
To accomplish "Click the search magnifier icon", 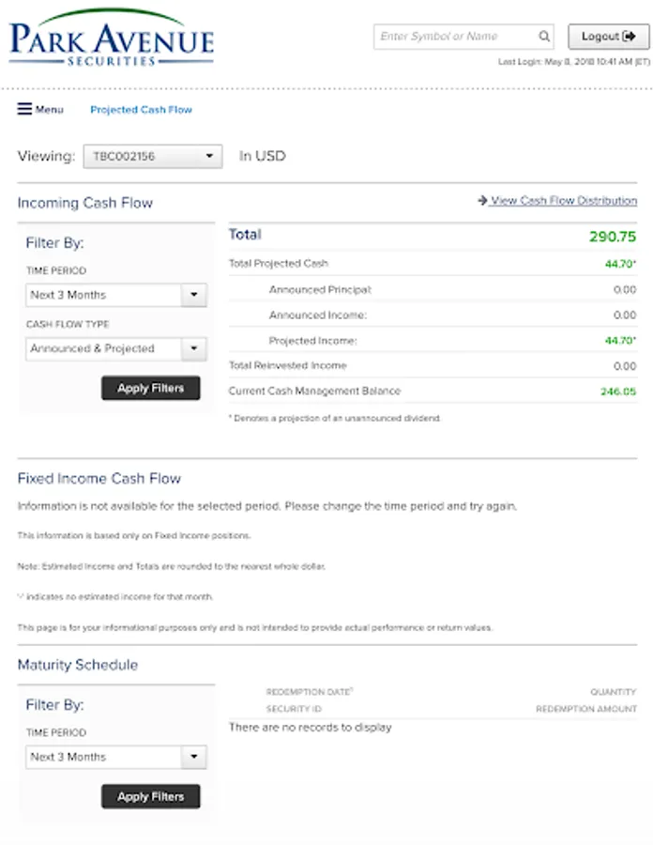I will [544, 37].
